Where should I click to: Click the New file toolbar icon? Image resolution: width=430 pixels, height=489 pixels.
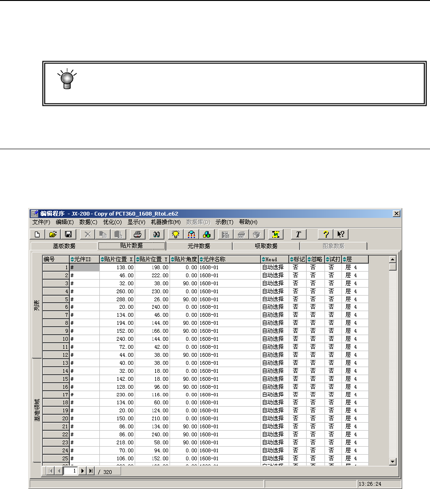(37, 234)
